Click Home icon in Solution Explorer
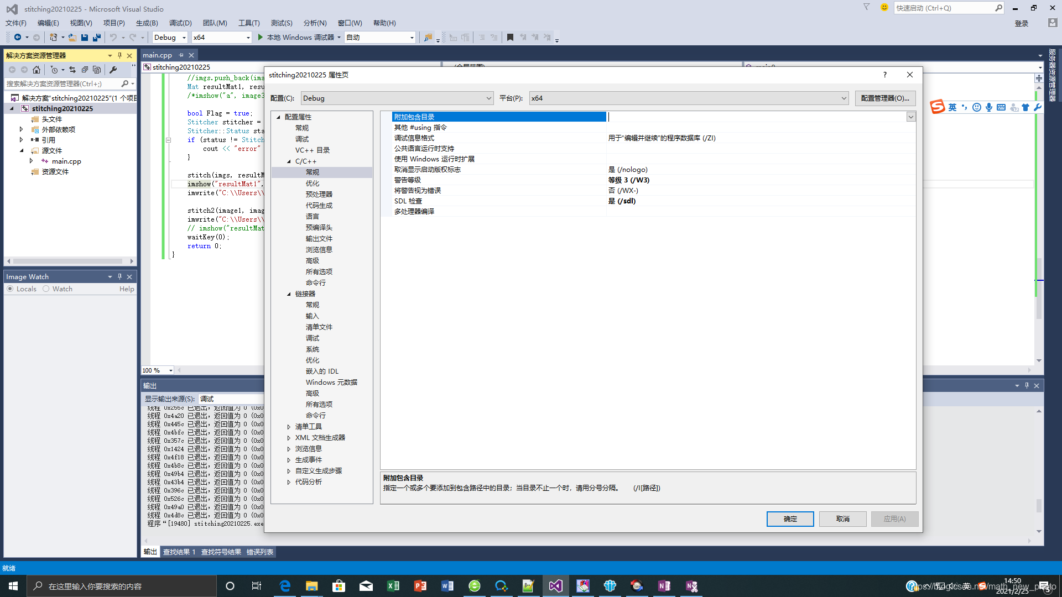Screen dimensions: 1062x597 (x=37, y=70)
